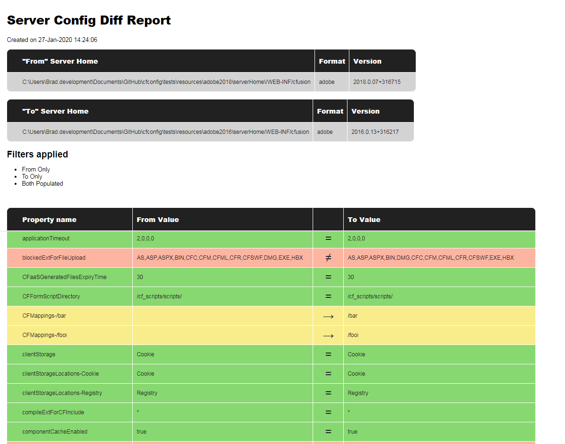Click the "Both Populated" filter list item

42,184
